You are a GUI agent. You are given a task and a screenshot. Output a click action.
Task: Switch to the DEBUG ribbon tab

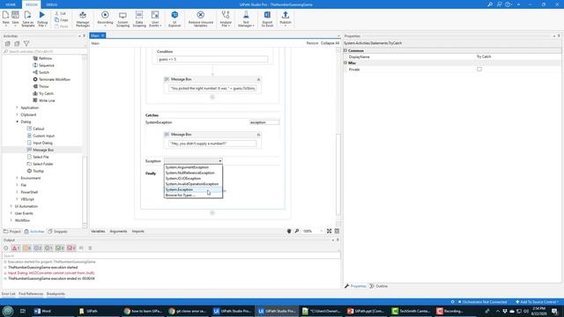52,4
